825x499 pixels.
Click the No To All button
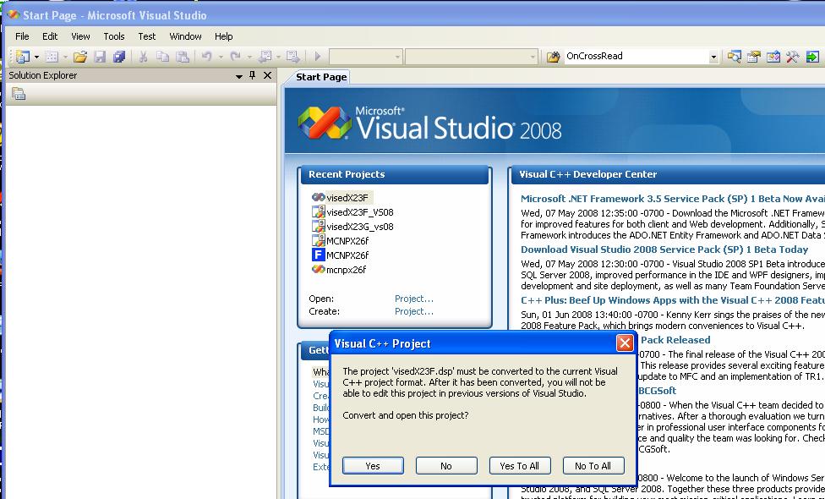tap(593, 466)
